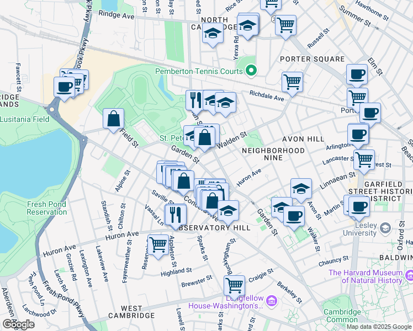
Task: Select the coffee cup marker right of Porter label
Action: [370, 115]
